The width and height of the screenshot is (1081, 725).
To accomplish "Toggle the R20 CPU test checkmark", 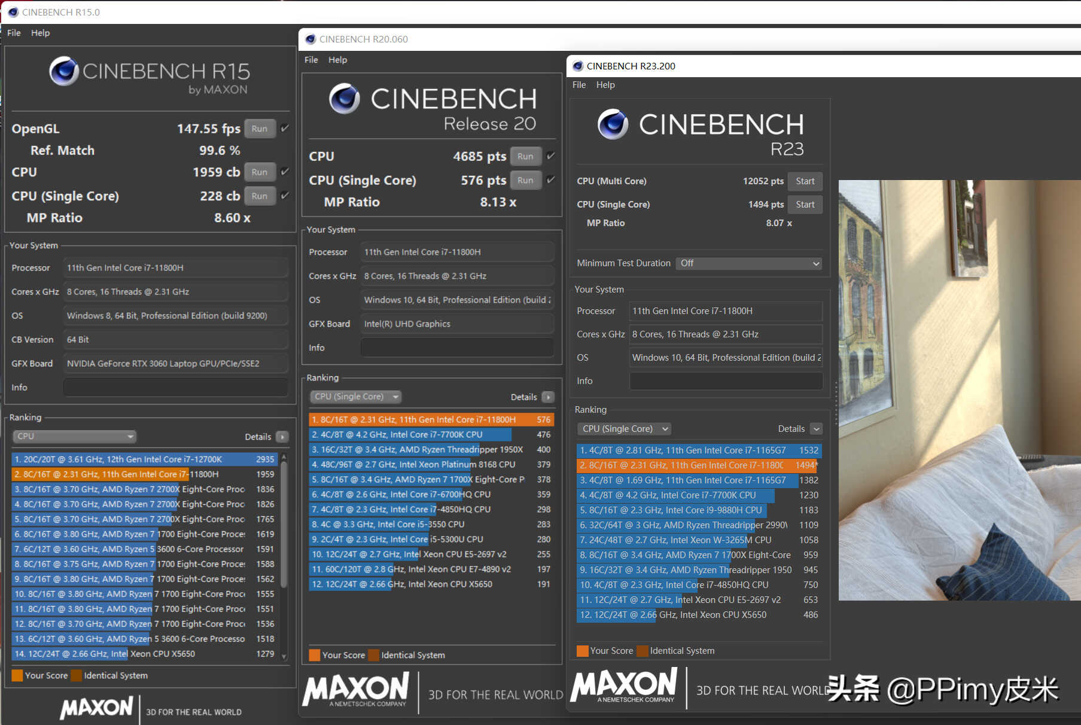I will (551, 156).
